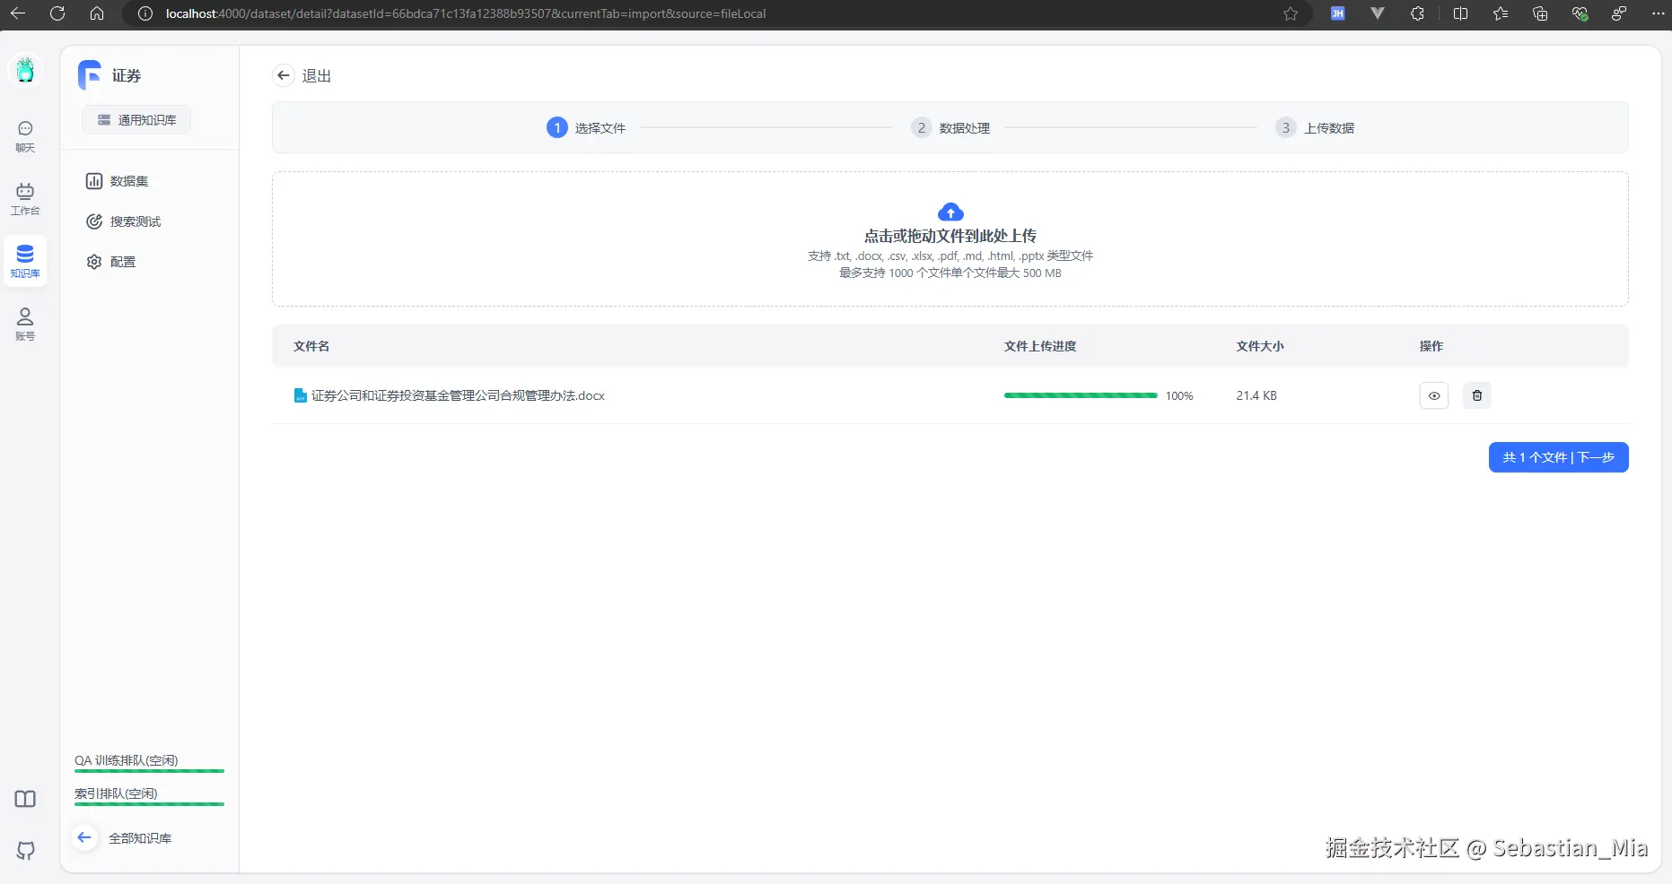Click the 操作 column header
The height and width of the screenshot is (884, 1672).
point(1431,346)
